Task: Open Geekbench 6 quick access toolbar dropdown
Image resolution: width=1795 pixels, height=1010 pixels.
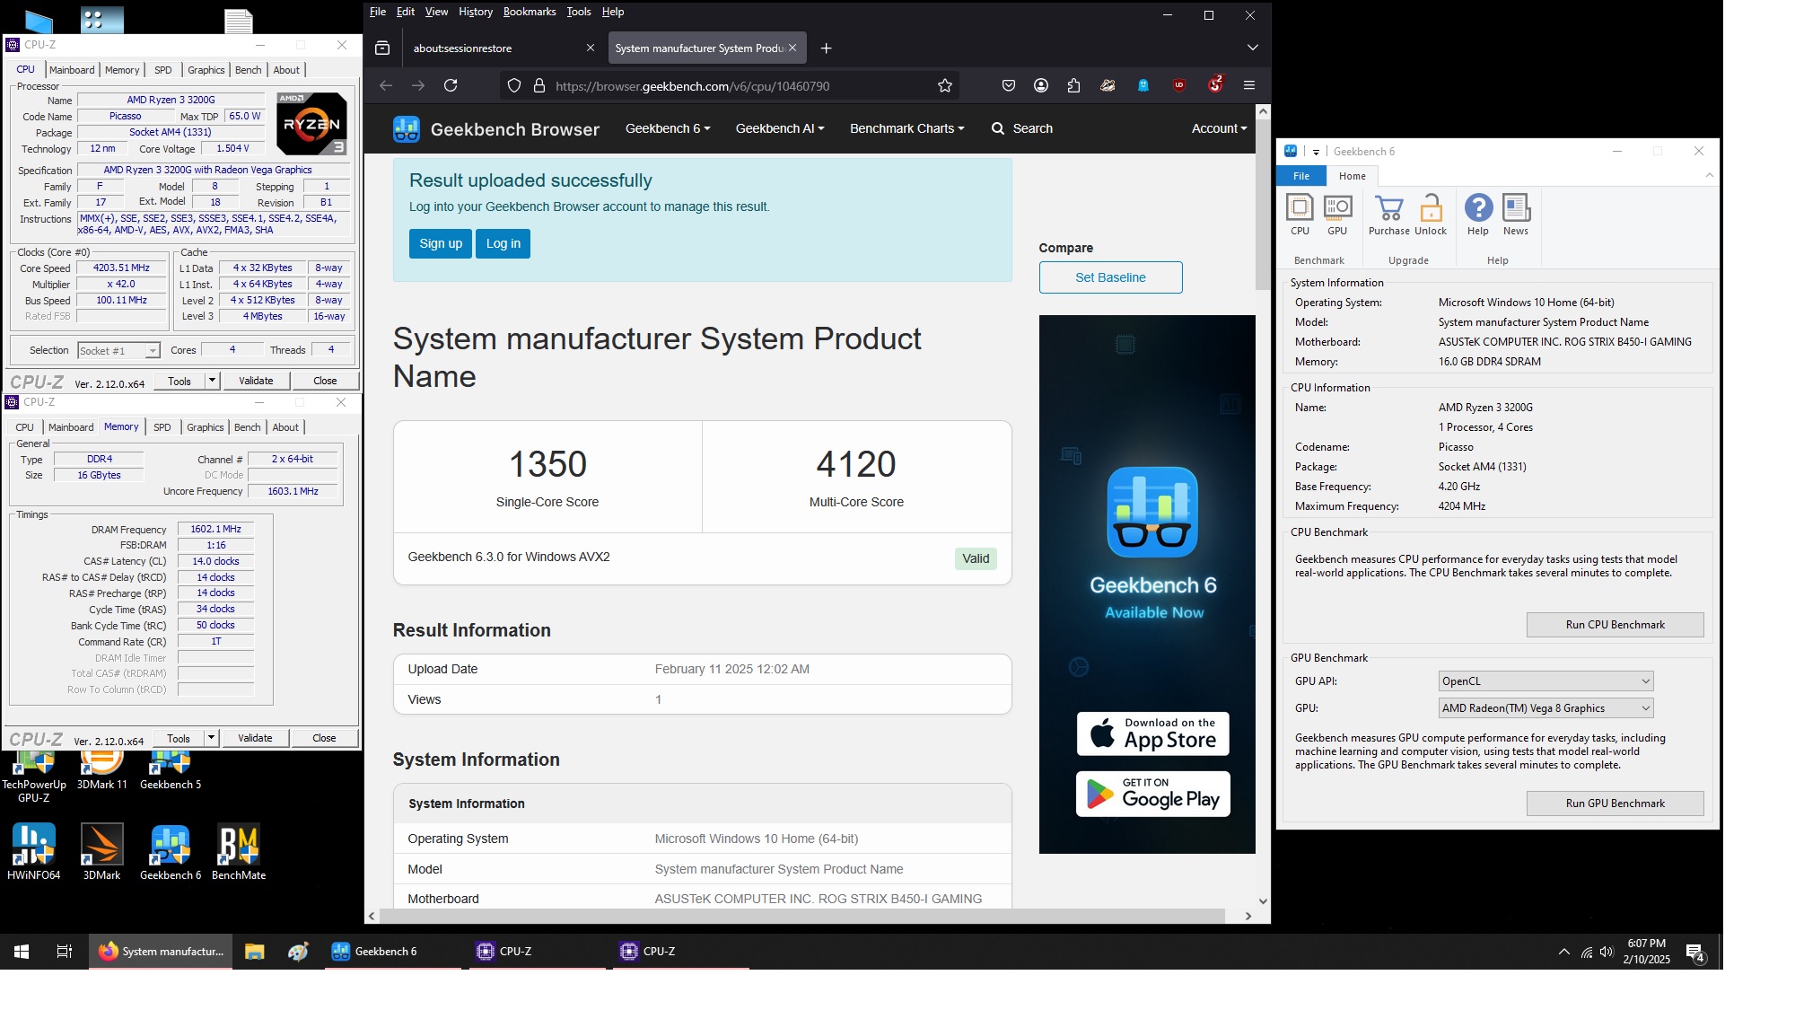Action: pos(1316,152)
